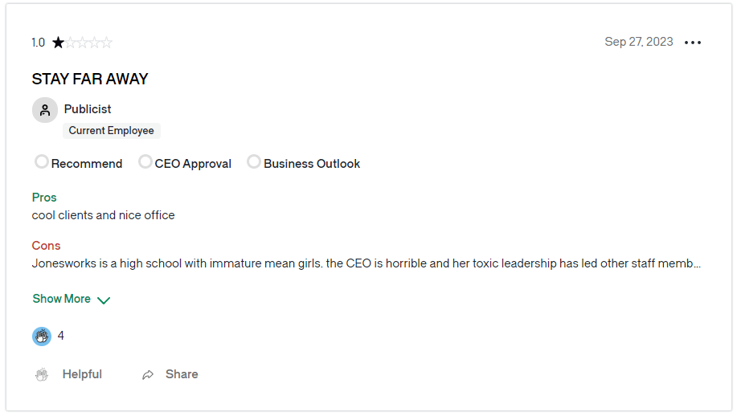Select the CEO Approval circle indicator

tap(145, 161)
